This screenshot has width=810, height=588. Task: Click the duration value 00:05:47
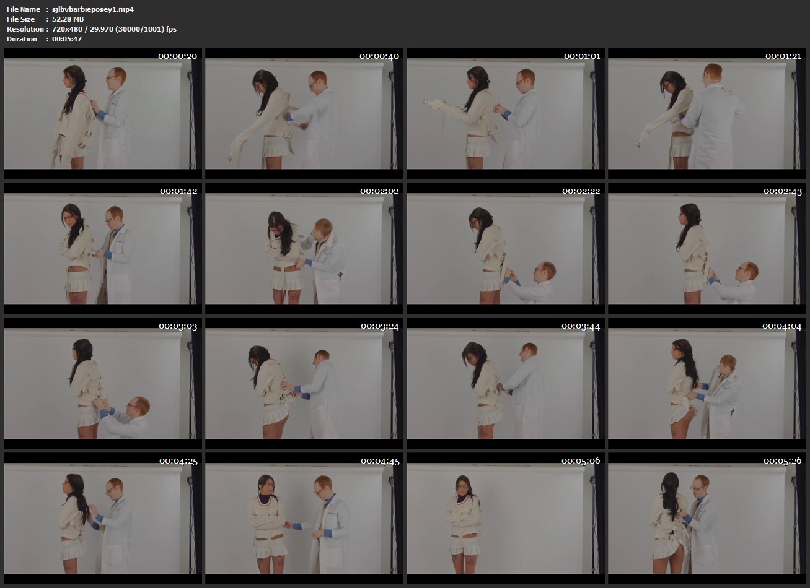[67, 39]
